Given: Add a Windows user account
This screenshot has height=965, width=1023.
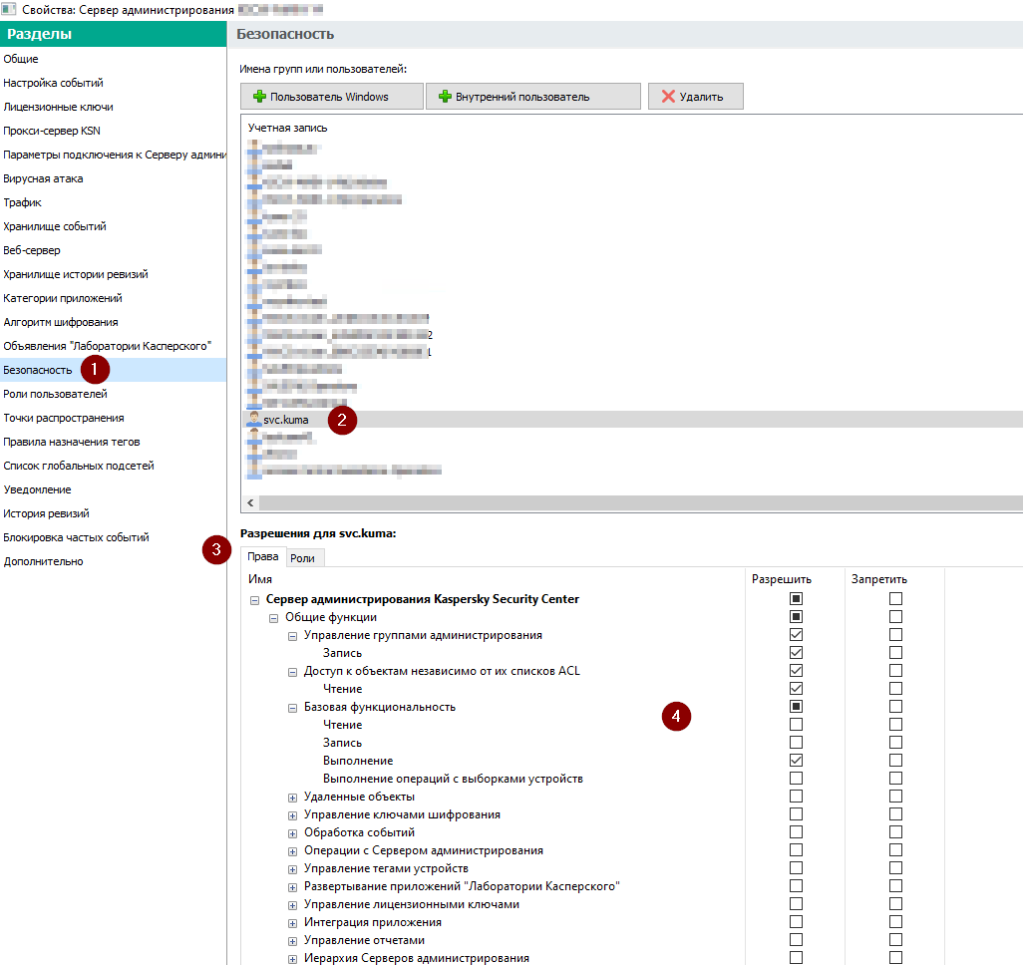Looking at the screenshot, I should [331, 97].
